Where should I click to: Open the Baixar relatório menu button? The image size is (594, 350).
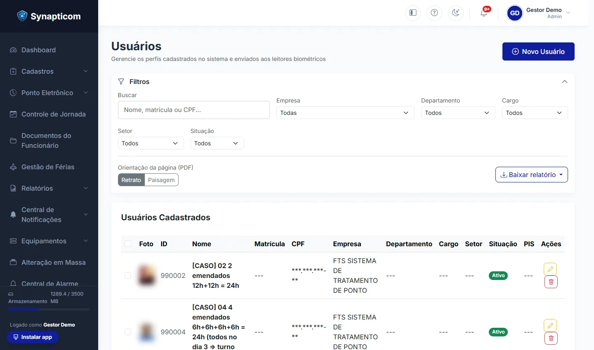tap(532, 175)
